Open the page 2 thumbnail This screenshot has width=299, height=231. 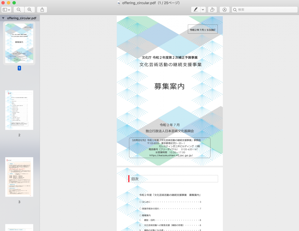[19, 110]
